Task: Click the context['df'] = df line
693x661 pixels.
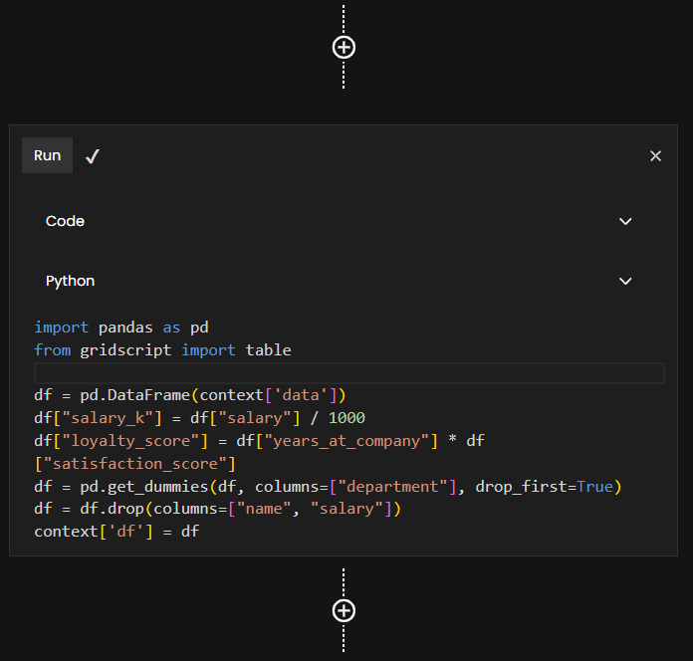Action: click(x=116, y=532)
